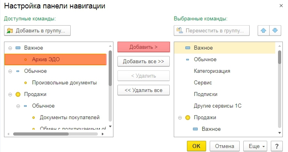Click small blue icon of top-level Обычное in available commands

point(18,71)
